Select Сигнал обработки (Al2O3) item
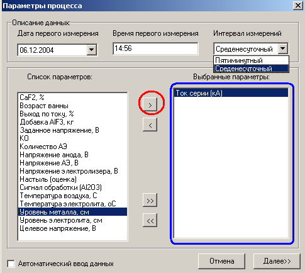The image size is (305, 273). point(72,187)
